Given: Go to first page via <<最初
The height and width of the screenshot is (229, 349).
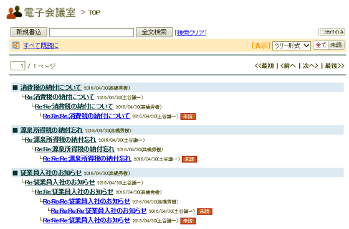Looking at the screenshot, I should 264,66.
